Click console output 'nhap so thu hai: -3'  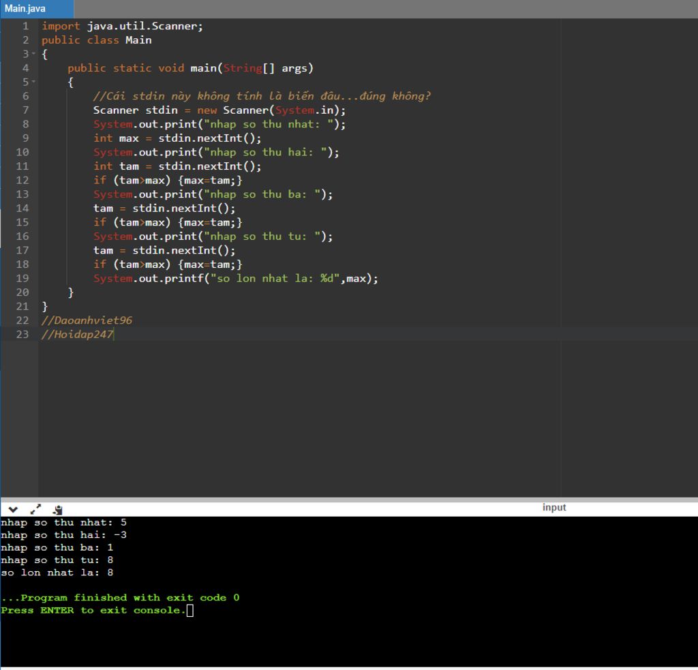[x=63, y=534]
